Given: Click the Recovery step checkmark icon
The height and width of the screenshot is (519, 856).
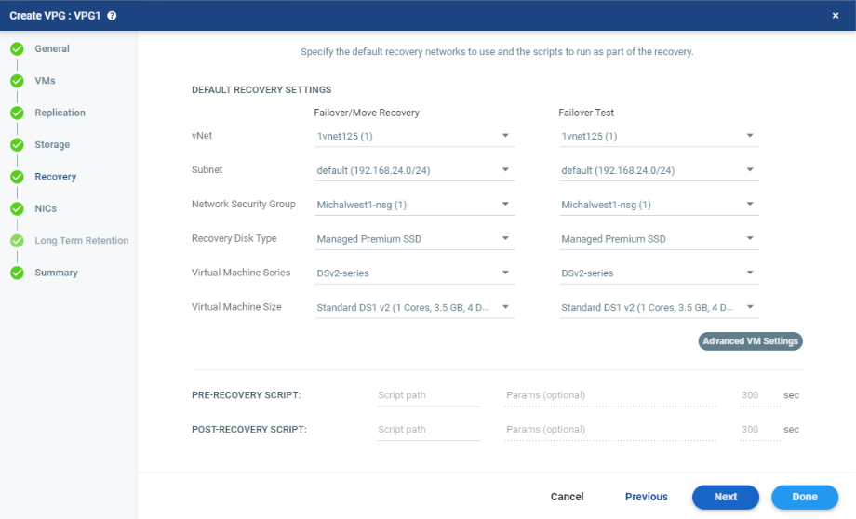Looking at the screenshot, I should pos(17,177).
